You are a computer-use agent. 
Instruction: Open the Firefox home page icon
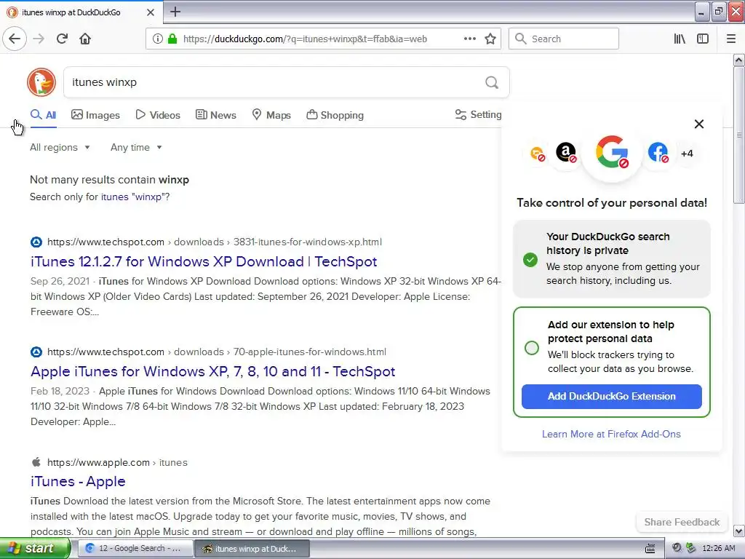(85, 39)
